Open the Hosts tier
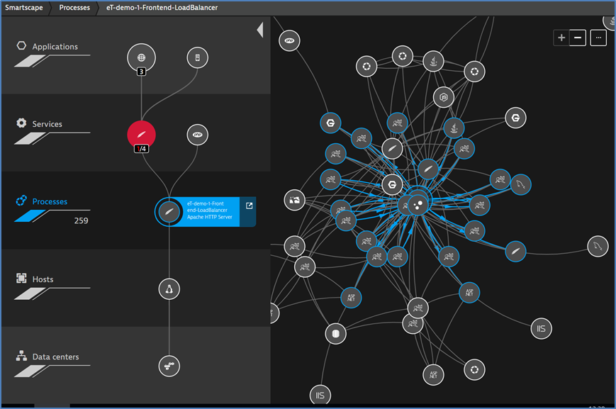The width and height of the screenshot is (616, 409). click(43, 279)
